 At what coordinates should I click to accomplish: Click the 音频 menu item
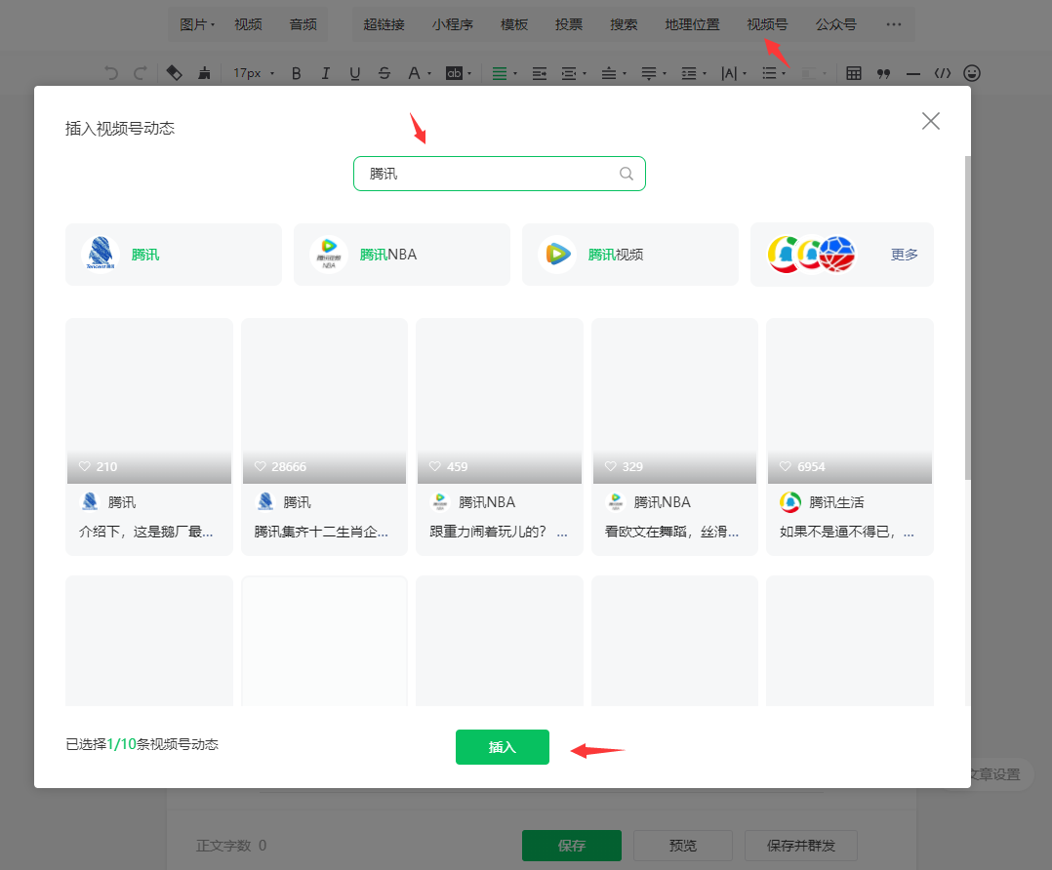point(303,24)
